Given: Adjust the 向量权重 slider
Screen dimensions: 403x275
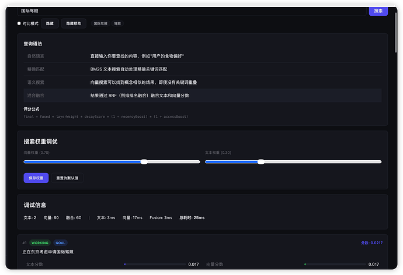Looking at the screenshot, I should [x=112, y=162].
